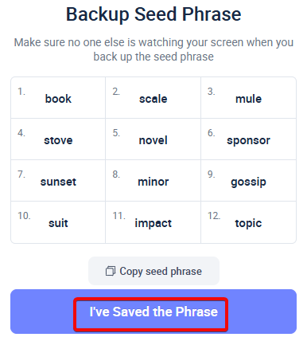Select seed word 6 'sponsor'
The height and width of the screenshot is (341, 307).
[248, 141]
